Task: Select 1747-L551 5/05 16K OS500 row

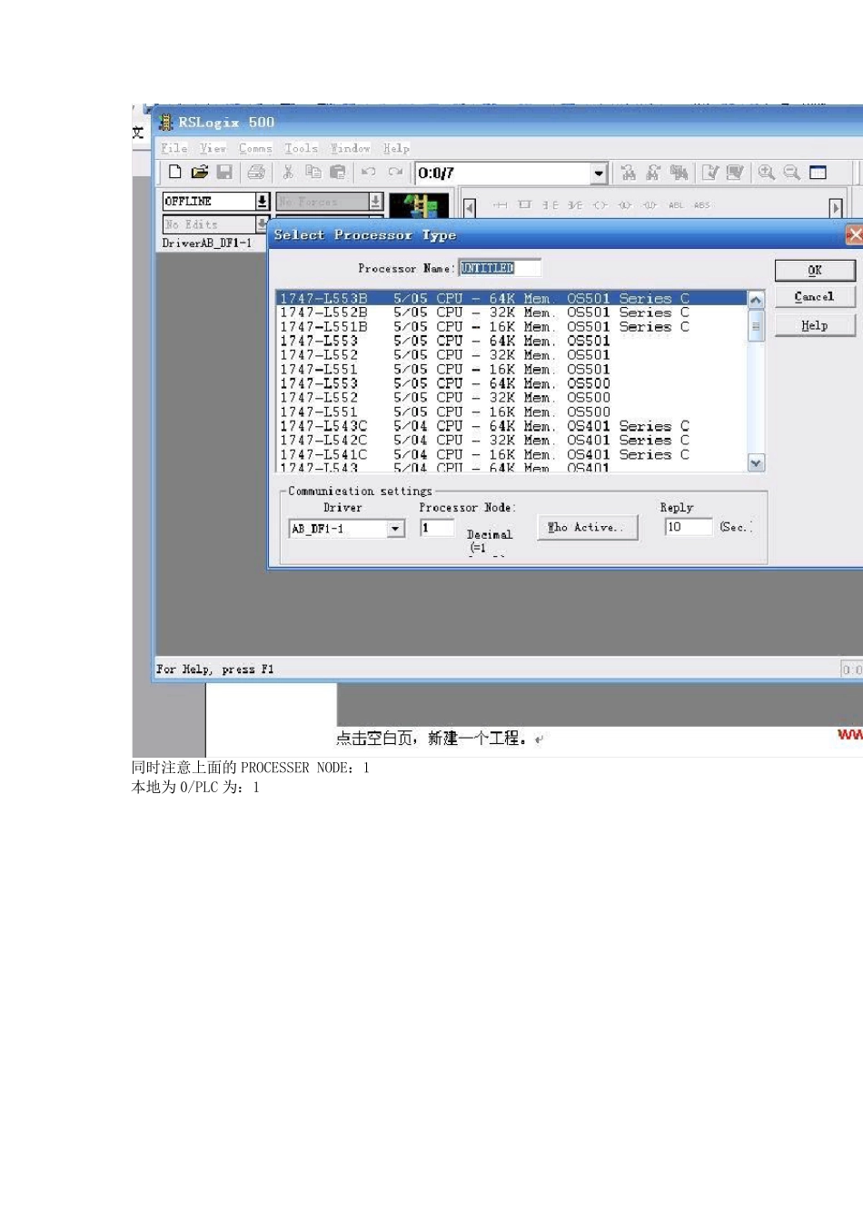Action: coord(511,412)
